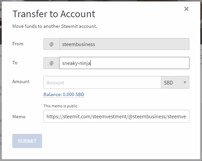Click the Amount label
This screenshot has height=161, width=202.
pyautogui.click(x=21, y=81)
